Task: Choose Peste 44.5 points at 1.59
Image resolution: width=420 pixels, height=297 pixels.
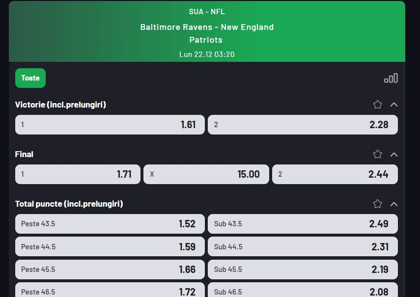Action: click(x=110, y=246)
